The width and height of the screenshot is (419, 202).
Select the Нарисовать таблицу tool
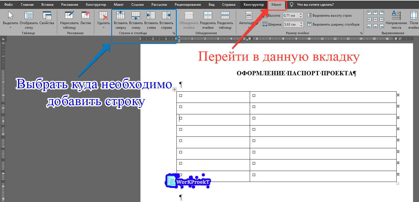[69, 17]
